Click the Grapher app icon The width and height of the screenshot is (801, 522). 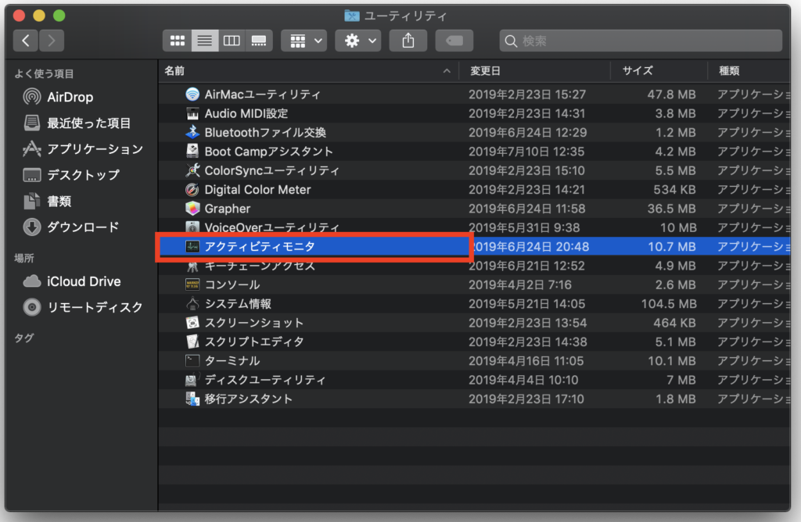[x=192, y=209]
